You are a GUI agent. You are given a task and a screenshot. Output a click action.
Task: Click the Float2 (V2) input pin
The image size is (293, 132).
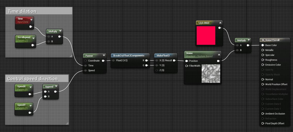tap(113, 60)
